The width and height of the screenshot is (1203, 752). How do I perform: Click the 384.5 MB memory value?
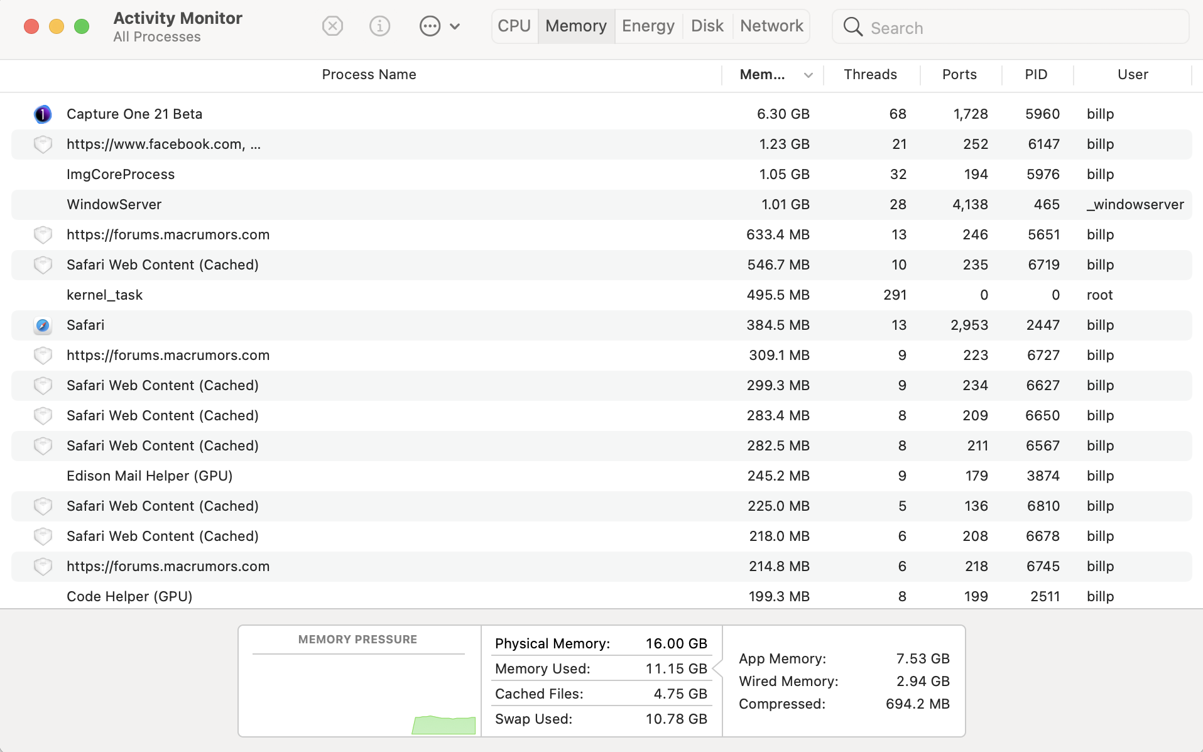click(778, 325)
